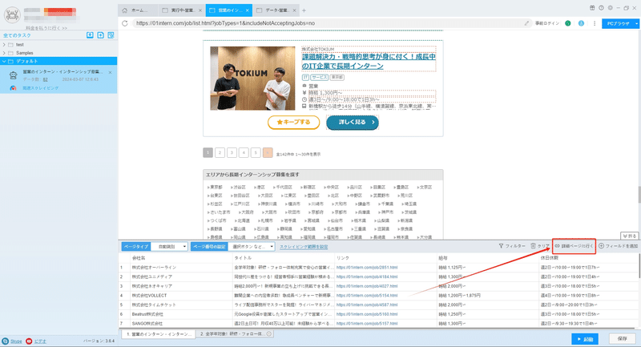
Task: Switch to the ホーム tab
Action: (139, 10)
